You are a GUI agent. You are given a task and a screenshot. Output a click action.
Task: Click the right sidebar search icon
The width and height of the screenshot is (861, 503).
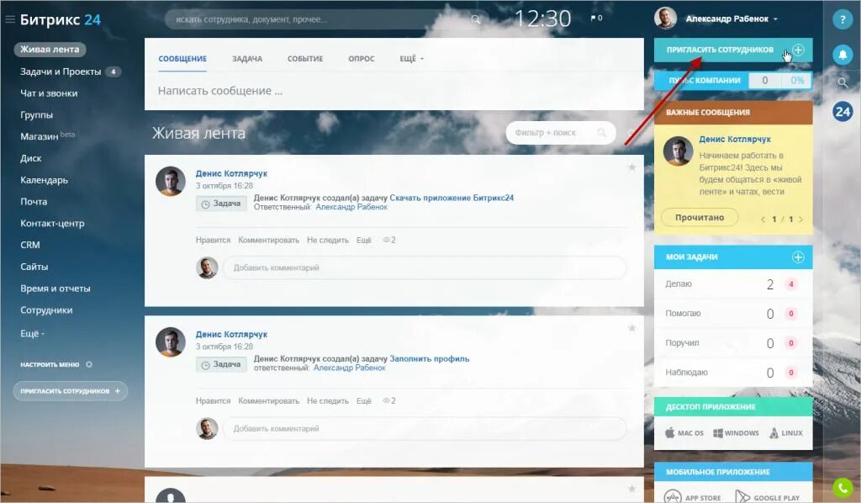(843, 83)
